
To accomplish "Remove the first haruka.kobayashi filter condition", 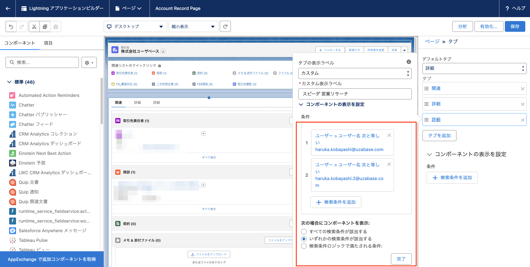I will (389, 135).
